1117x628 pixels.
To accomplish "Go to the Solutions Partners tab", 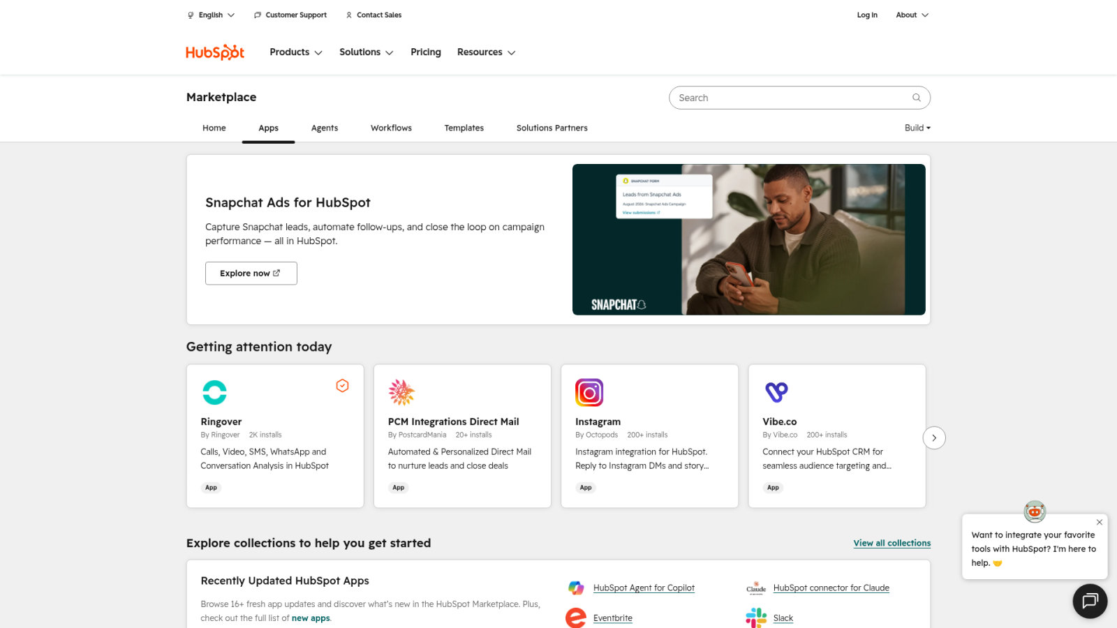I will pos(552,128).
